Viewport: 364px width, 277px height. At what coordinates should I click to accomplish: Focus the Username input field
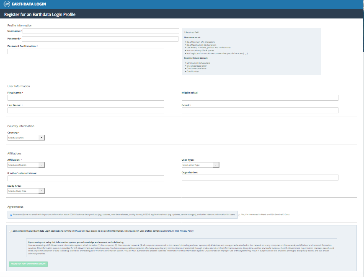click(x=101, y=31)
